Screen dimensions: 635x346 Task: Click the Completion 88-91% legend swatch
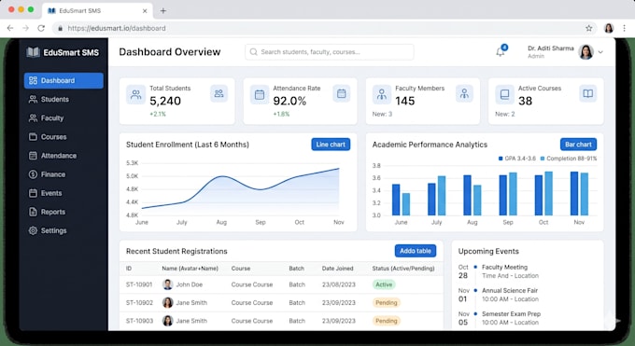(543, 159)
